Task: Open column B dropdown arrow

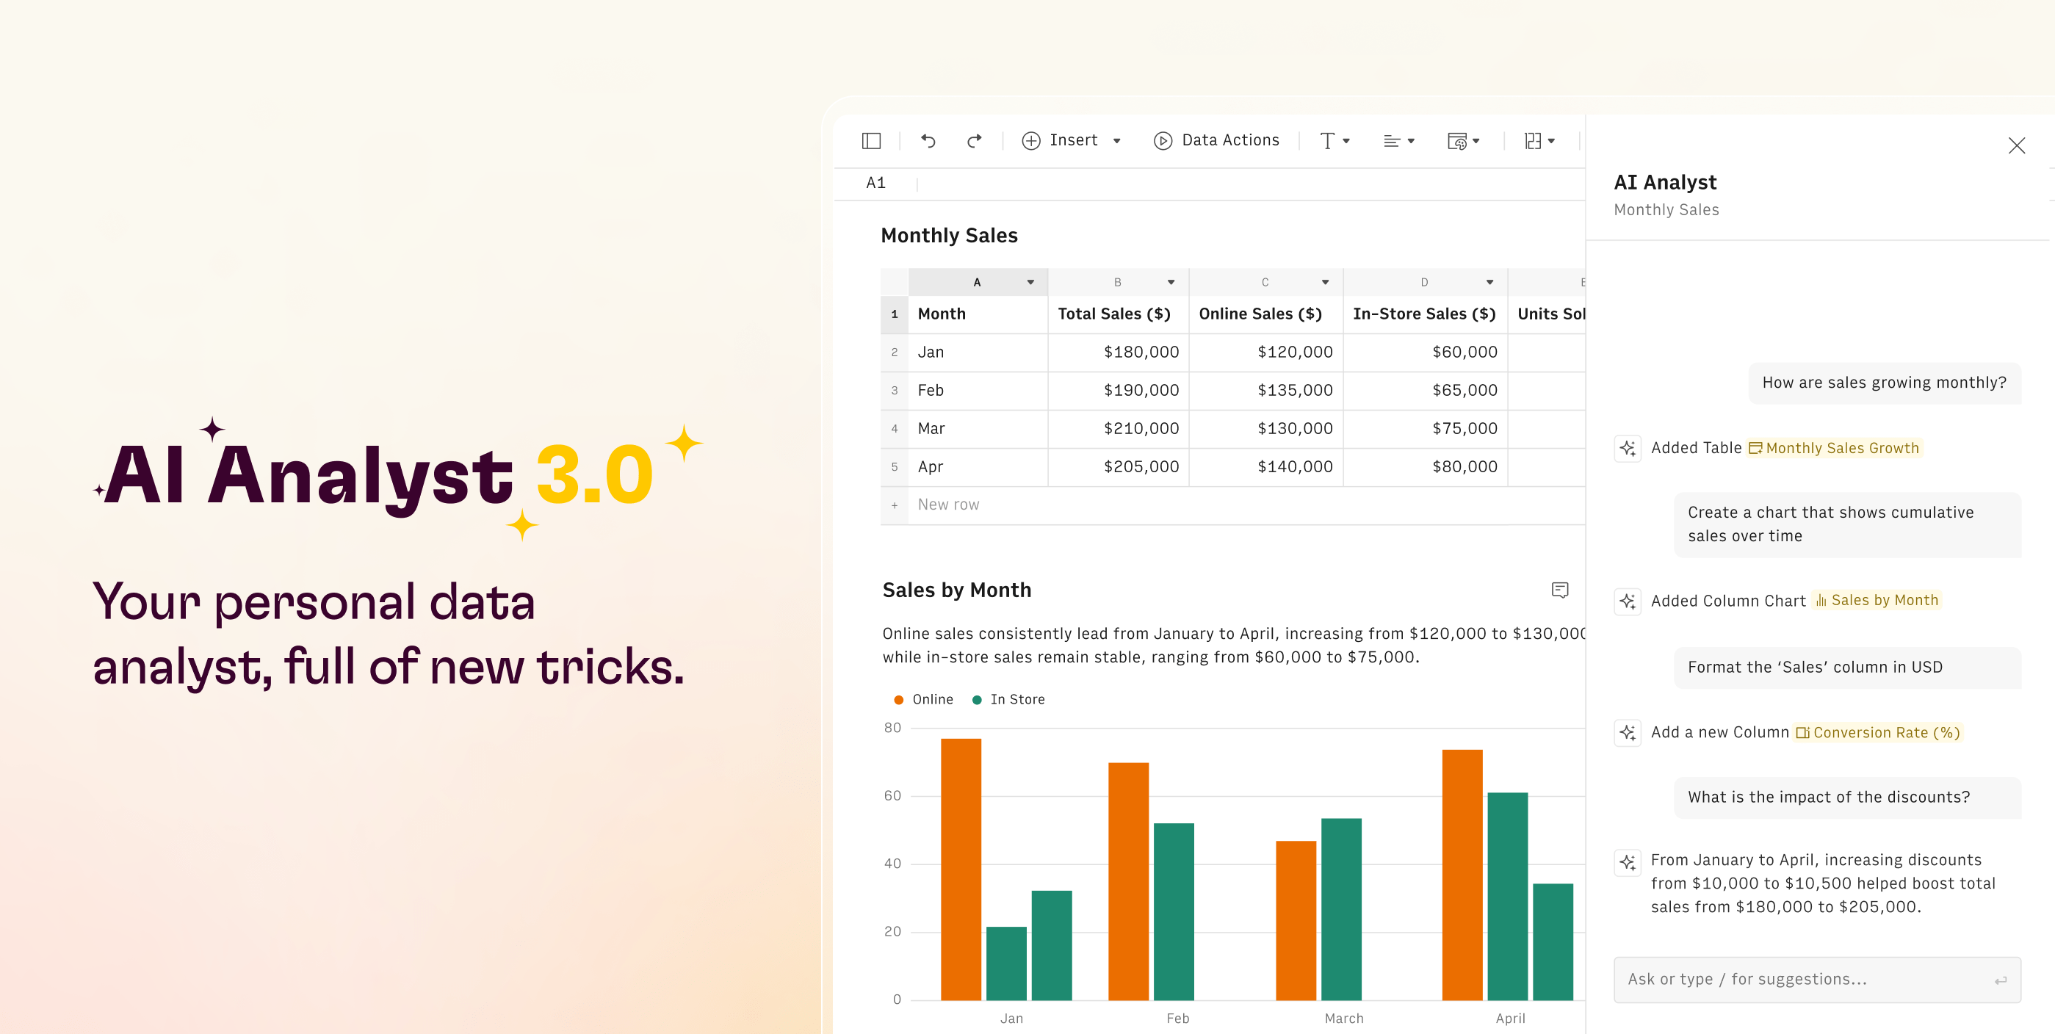Action: click(x=1170, y=283)
